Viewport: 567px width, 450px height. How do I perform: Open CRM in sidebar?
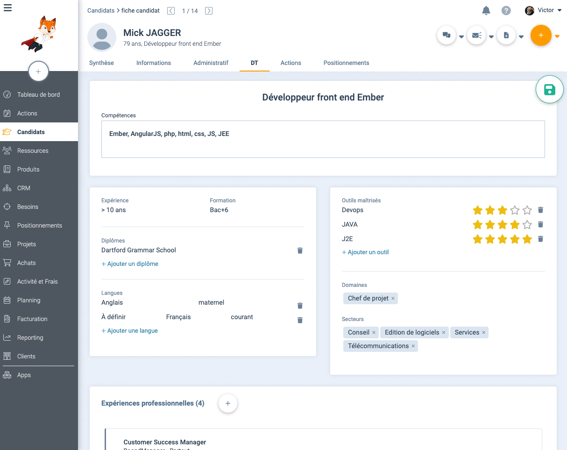[x=39, y=188]
